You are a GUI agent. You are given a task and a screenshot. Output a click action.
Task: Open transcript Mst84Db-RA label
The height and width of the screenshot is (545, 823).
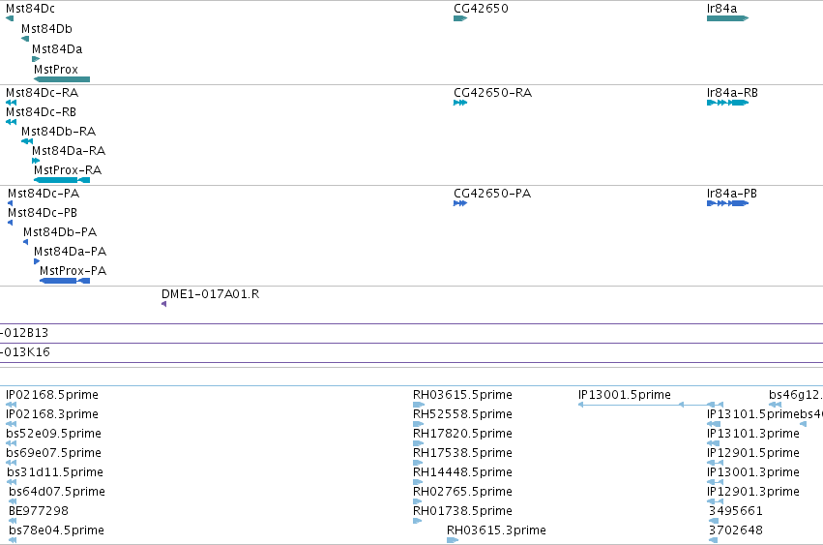tap(59, 132)
